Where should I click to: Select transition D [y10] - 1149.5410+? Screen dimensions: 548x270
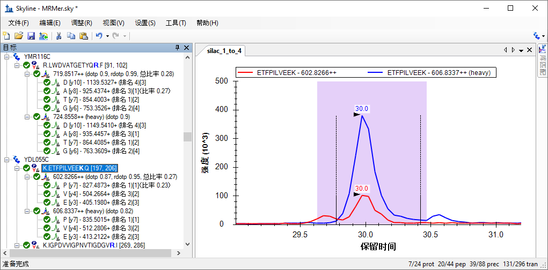(x=105, y=125)
